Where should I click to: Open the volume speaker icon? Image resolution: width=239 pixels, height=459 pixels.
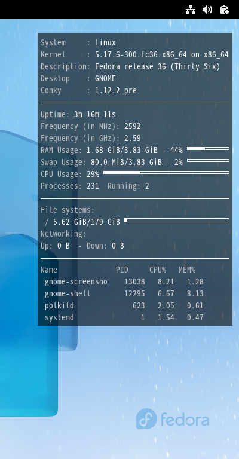click(x=207, y=10)
